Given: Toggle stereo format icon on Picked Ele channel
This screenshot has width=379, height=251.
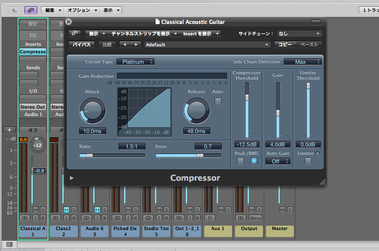Looking at the screenshot, I should 117,218.
